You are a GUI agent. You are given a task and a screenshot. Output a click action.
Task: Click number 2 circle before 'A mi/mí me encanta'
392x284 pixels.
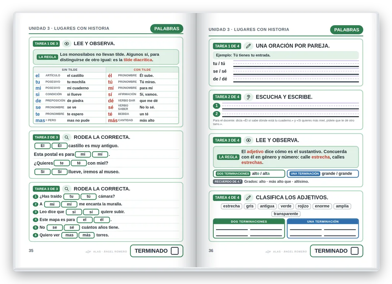click(36, 204)
